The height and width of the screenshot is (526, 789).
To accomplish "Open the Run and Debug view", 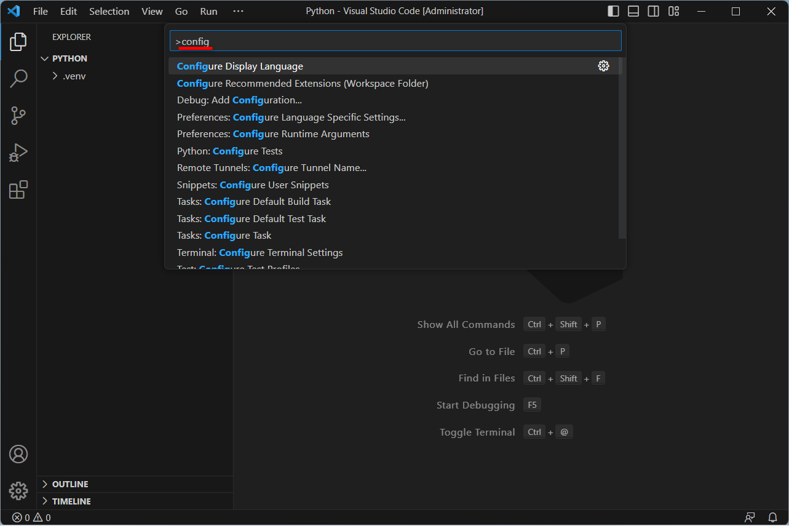I will [x=18, y=152].
